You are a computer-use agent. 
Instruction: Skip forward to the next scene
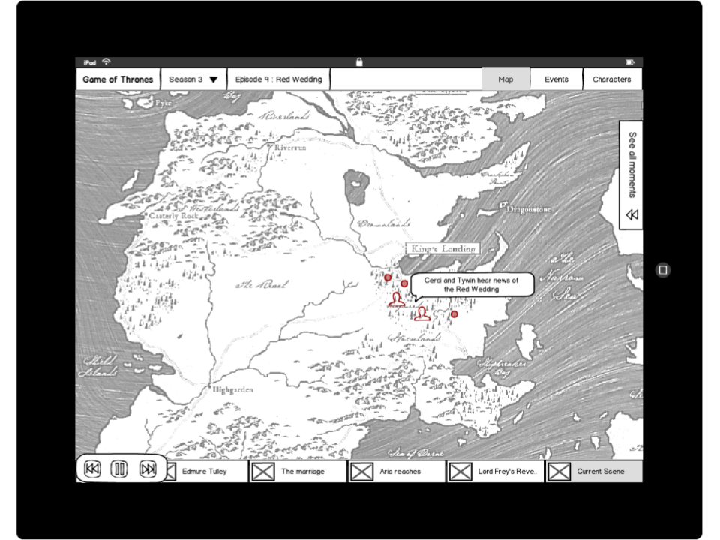pos(148,469)
